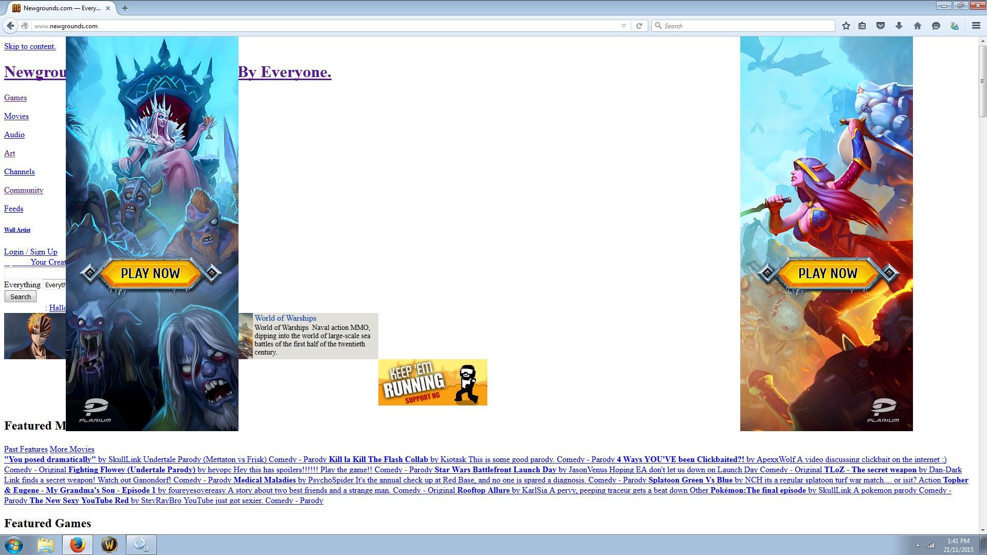Launch World of Warcraft from the taskbar
The image size is (987, 555).
coord(109,545)
